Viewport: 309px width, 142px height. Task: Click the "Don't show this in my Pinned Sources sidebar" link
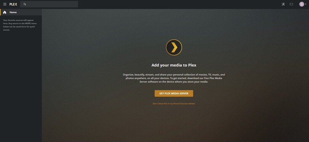[x=174, y=104]
